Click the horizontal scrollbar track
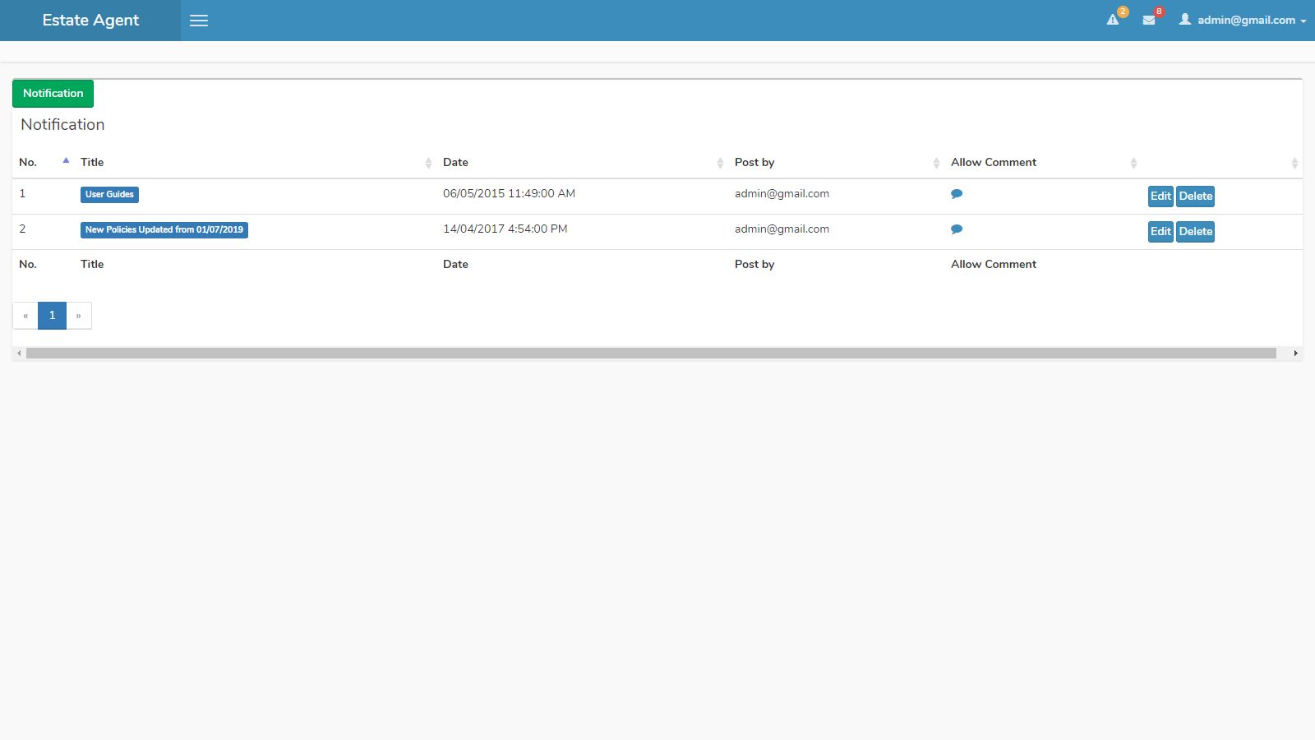The height and width of the screenshot is (740, 1315). (651, 354)
